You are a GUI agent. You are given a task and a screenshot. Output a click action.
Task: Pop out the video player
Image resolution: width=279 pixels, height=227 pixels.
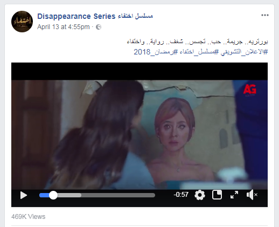tap(217, 195)
